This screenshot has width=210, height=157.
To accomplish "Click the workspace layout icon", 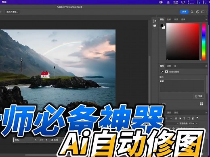I will coord(203,12).
